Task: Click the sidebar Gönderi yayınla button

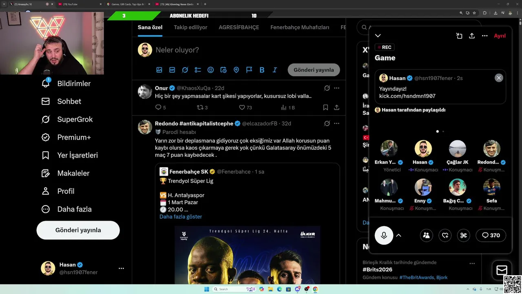Action: pyautogui.click(x=78, y=230)
